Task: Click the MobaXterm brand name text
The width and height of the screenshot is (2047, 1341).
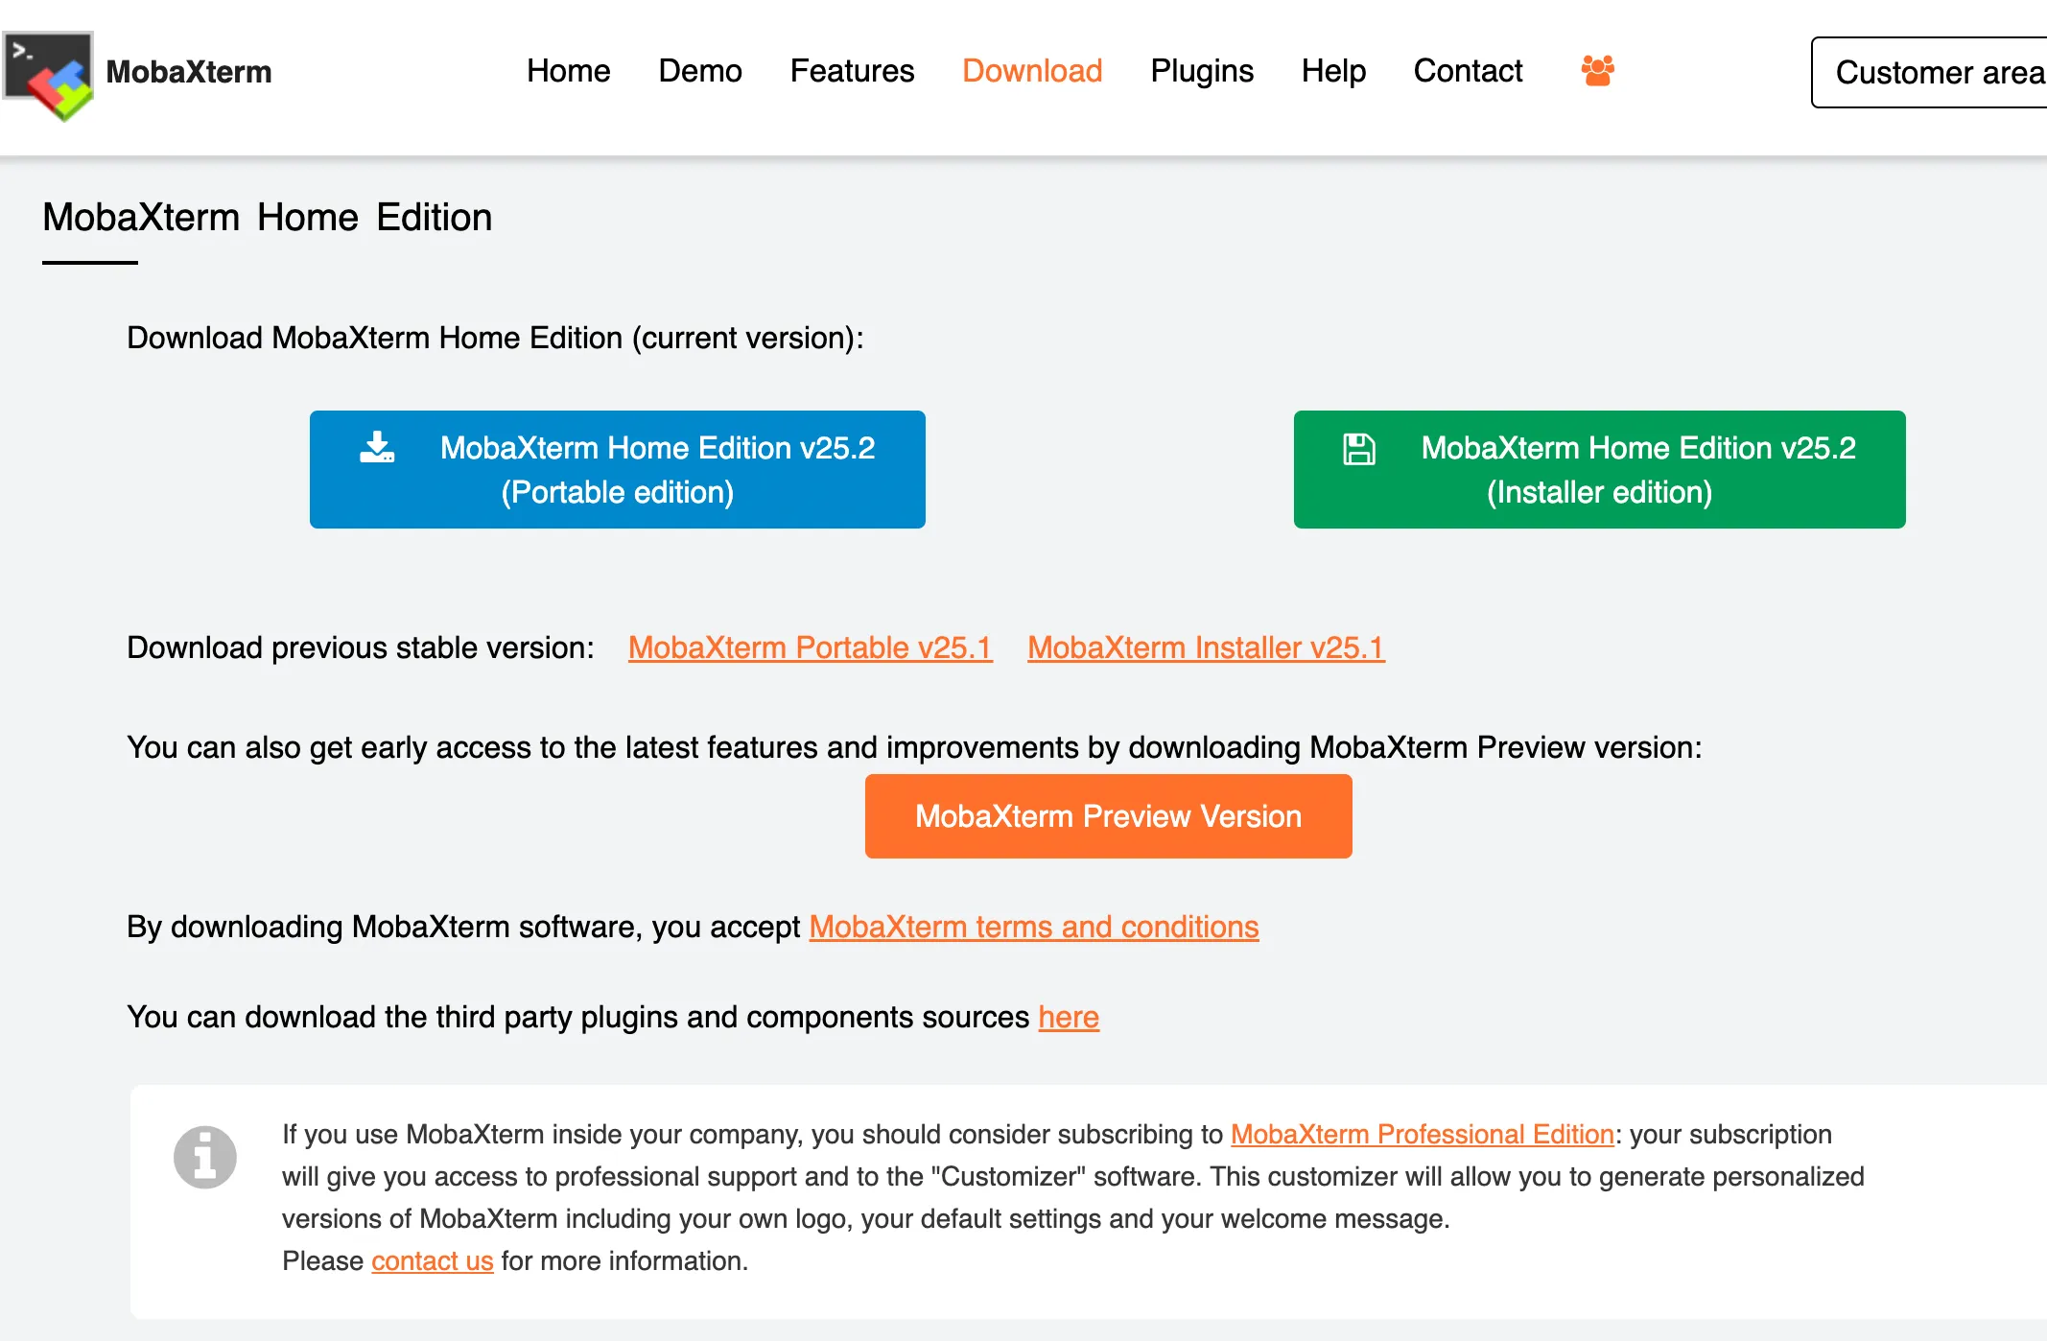Action: click(189, 72)
